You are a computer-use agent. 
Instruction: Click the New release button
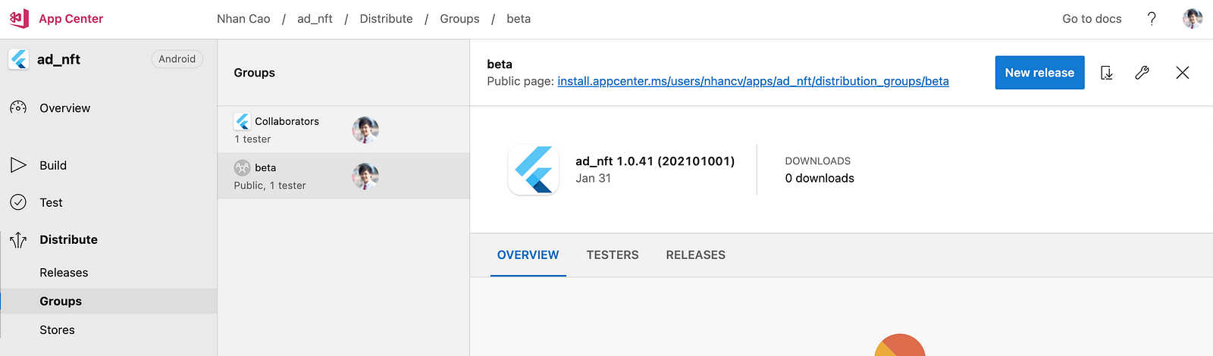pyautogui.click(x=1039, y=73)
